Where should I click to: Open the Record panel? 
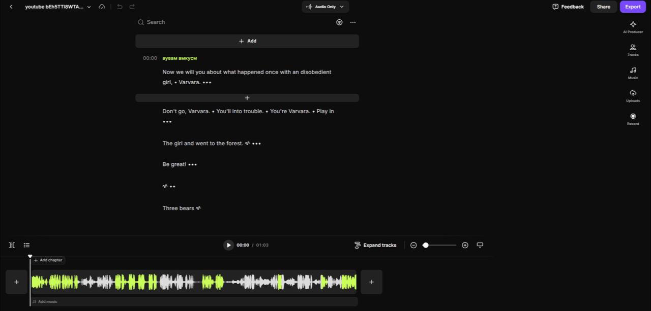(x=633, y=119)
